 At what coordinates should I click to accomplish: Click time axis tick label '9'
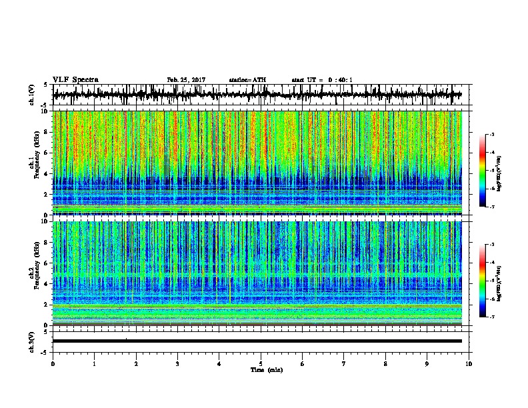click(x=427, y=363)
